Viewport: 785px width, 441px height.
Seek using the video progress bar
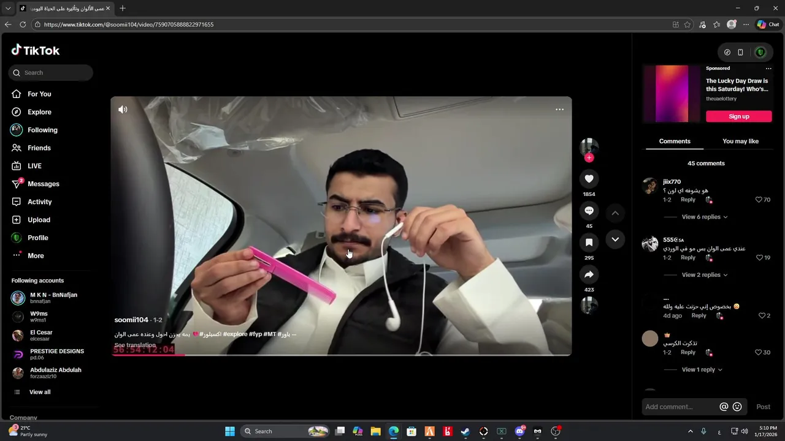click(x=341, y=355)
